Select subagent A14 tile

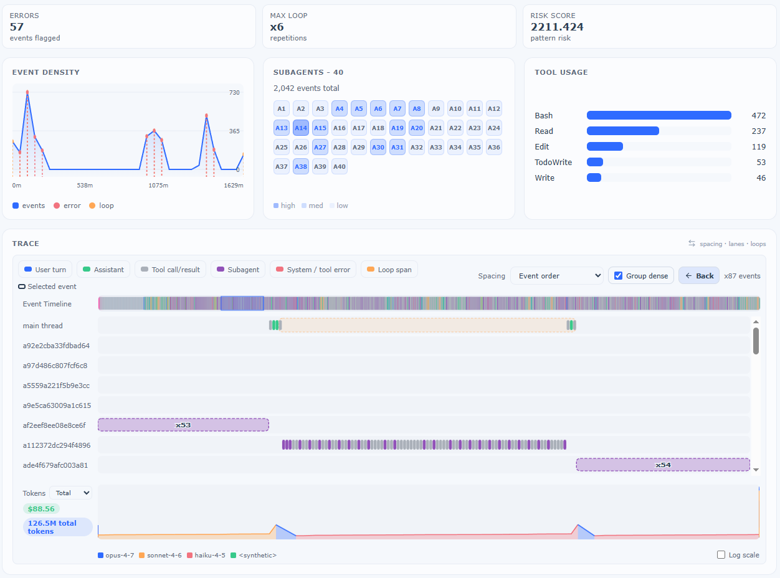point(301,128)
